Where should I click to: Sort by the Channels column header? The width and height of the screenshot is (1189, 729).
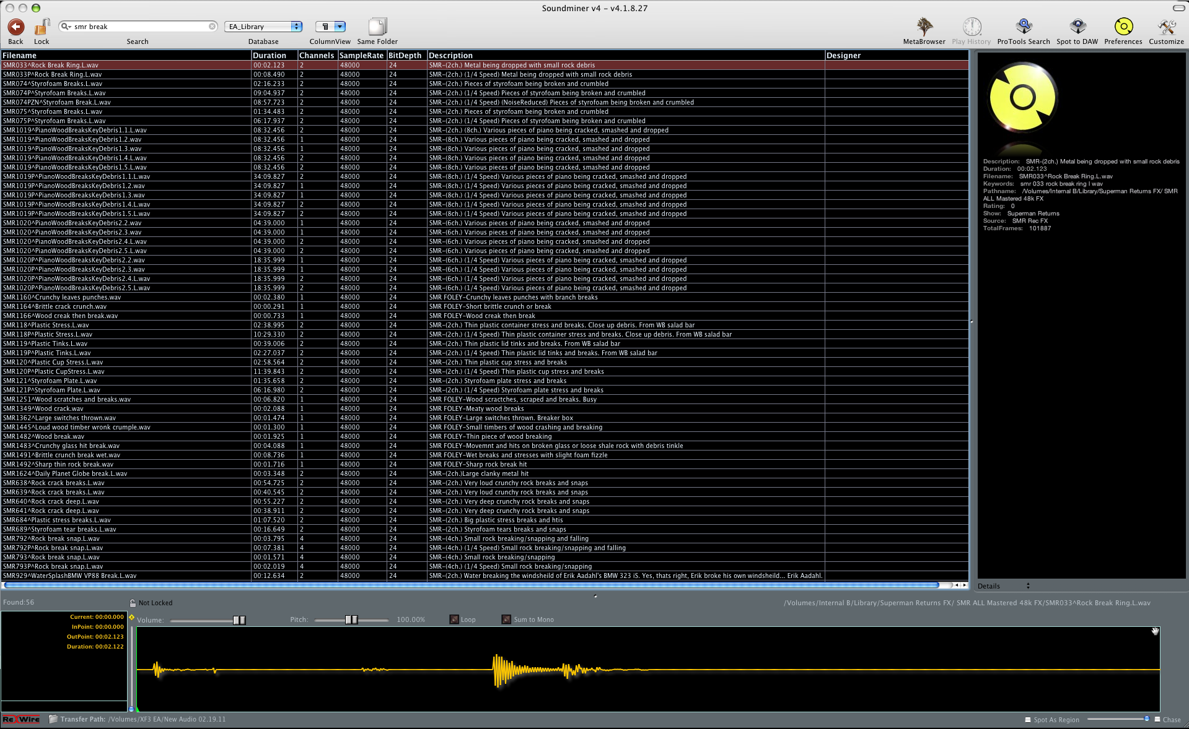(317, 56)
